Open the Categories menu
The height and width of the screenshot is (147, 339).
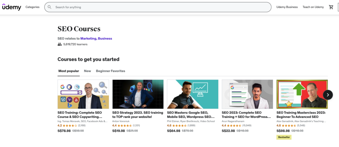pyautogui.click(x=32, y=7)
